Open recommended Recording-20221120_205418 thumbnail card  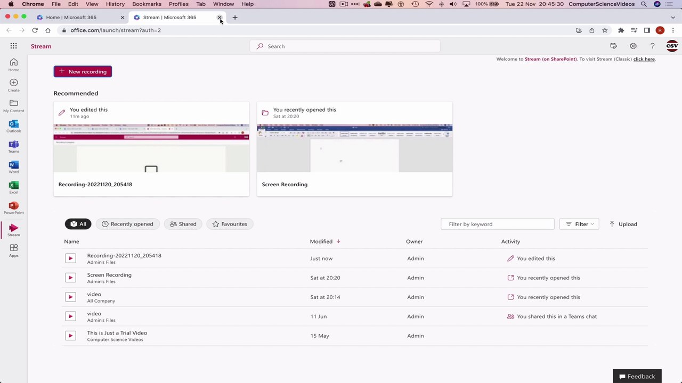pos(151,149)
